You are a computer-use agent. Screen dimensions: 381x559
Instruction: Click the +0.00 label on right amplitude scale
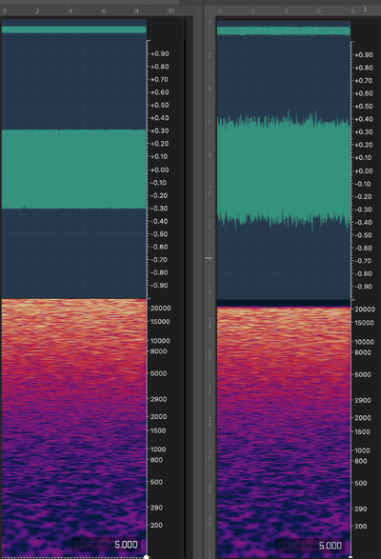point(364,170)
